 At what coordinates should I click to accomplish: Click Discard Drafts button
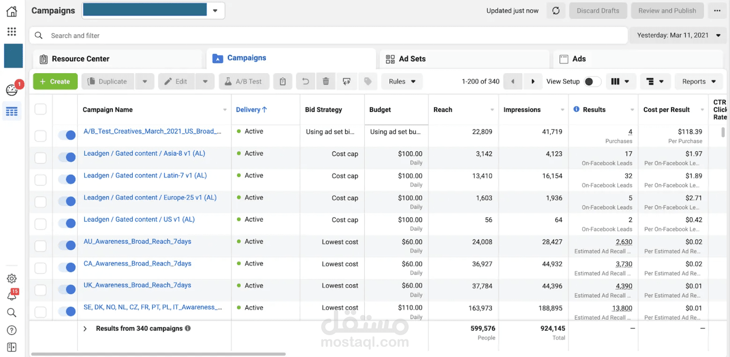[598, 11]
